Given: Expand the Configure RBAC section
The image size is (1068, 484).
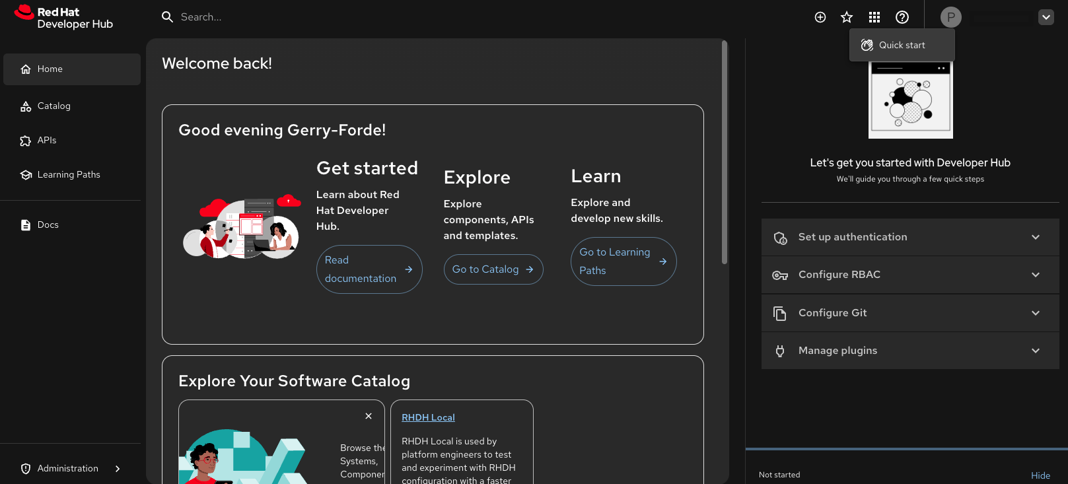Looking at the screenshot, I should [909, 275].
